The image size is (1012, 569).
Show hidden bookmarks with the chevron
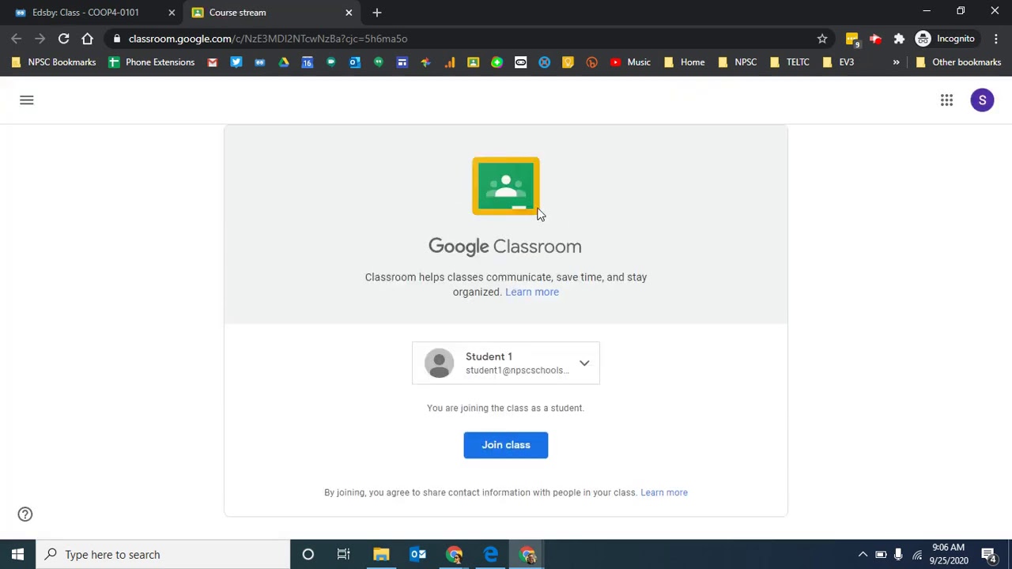[896, 62]
